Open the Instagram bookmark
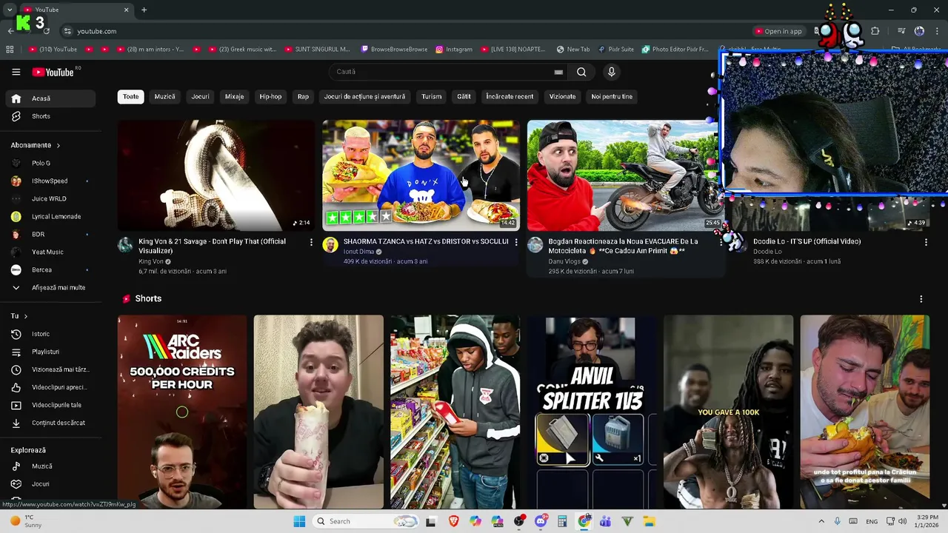The width and height of the screenshot is (948, 533). [x=454, y=50]
